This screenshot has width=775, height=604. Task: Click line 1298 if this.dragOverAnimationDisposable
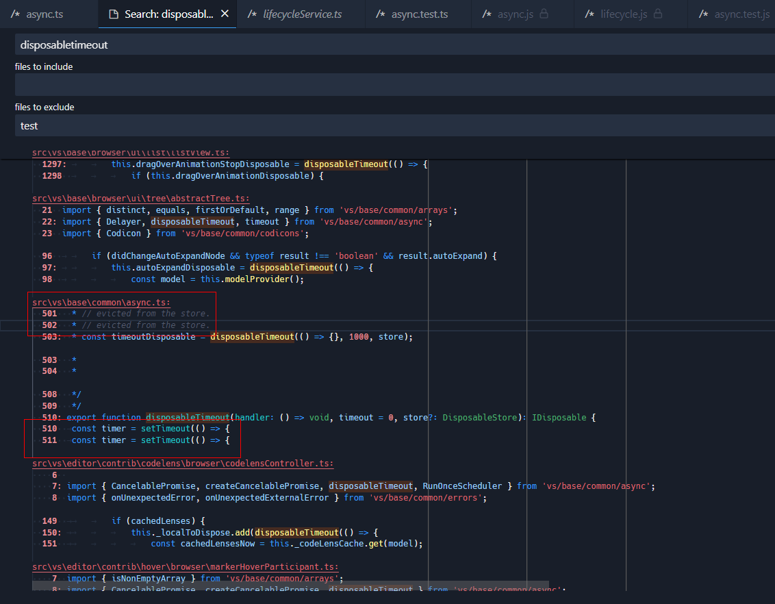[x=183, y=176]
